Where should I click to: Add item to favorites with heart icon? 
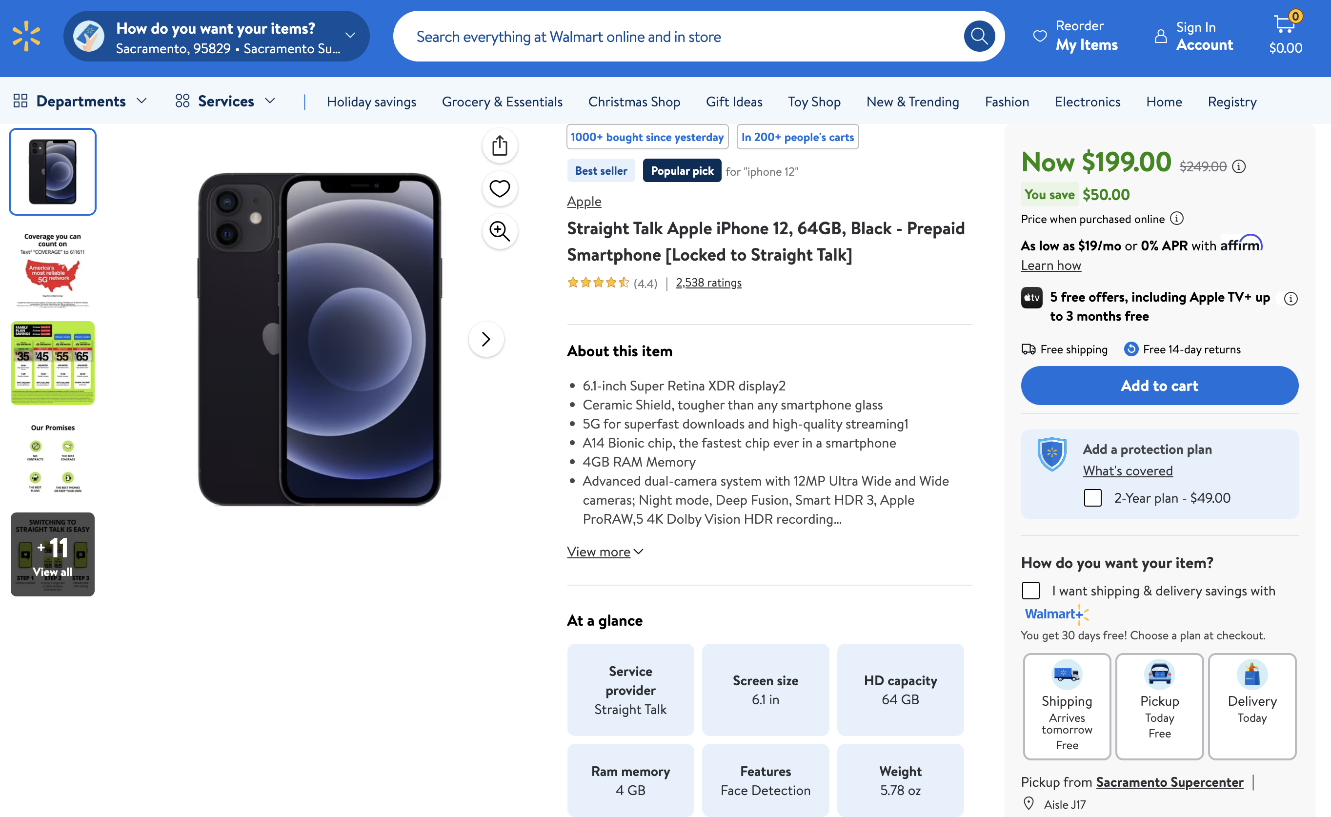(500, 188)
